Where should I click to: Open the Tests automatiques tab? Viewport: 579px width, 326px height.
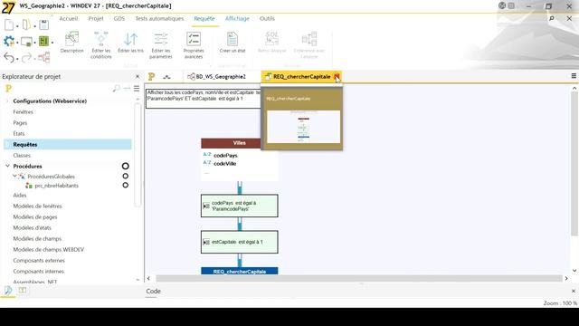(x=159, y=18)
